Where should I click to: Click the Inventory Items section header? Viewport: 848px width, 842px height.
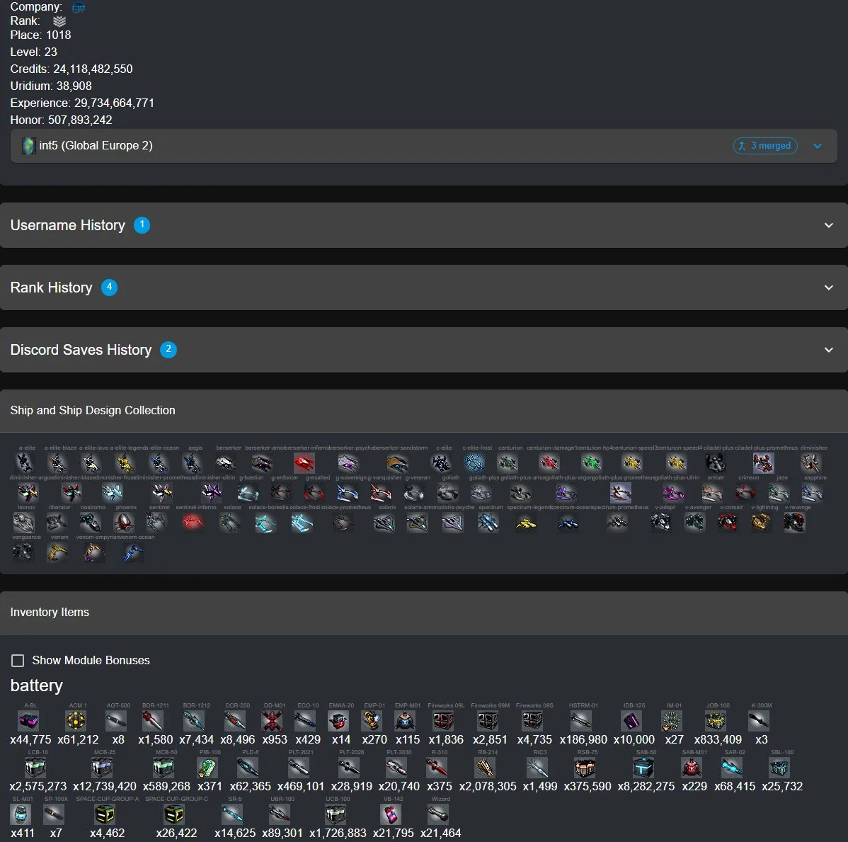click(50, 613)
